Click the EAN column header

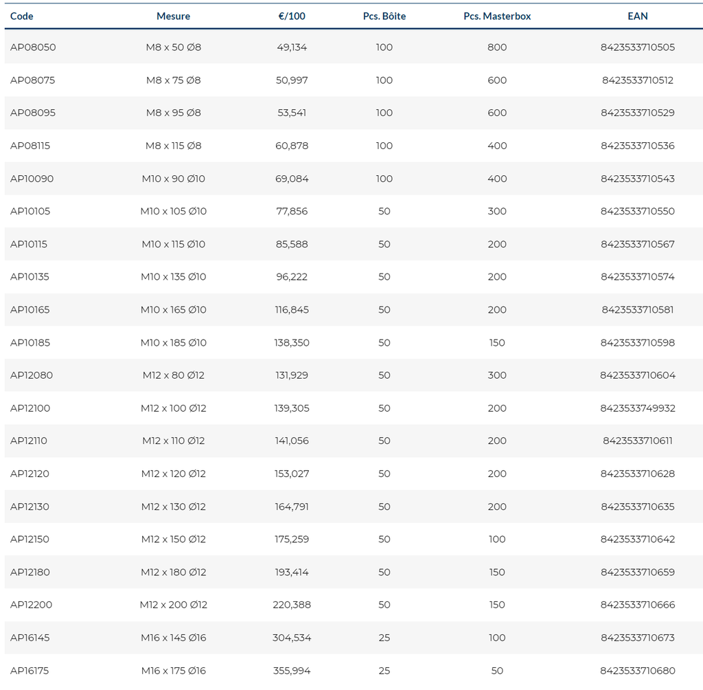(x=638, y=16)
